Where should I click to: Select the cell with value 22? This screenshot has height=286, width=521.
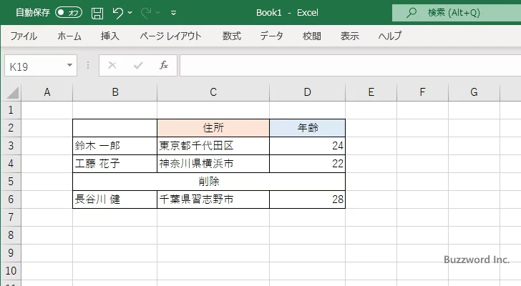pyautogui.click(x=307, y=164)
